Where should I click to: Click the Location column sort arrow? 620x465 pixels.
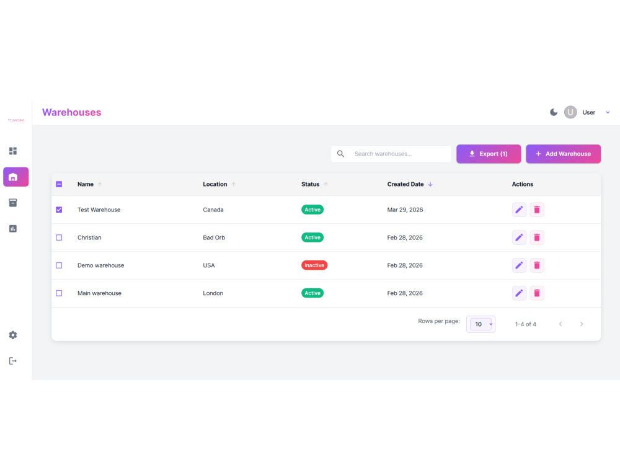234,184
